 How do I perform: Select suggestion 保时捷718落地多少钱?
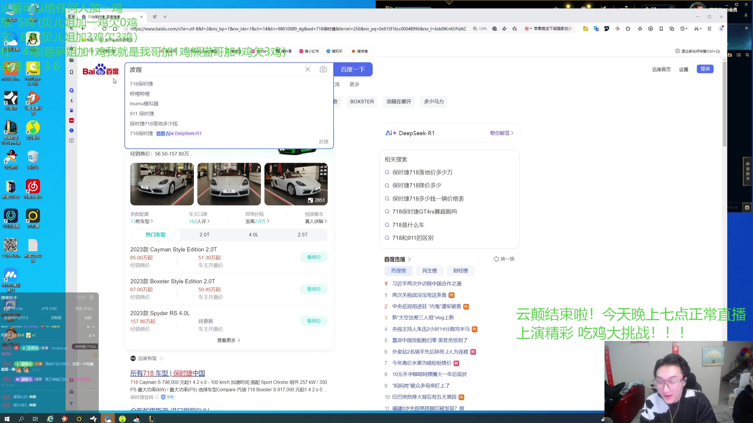click(x=154, y=124)
